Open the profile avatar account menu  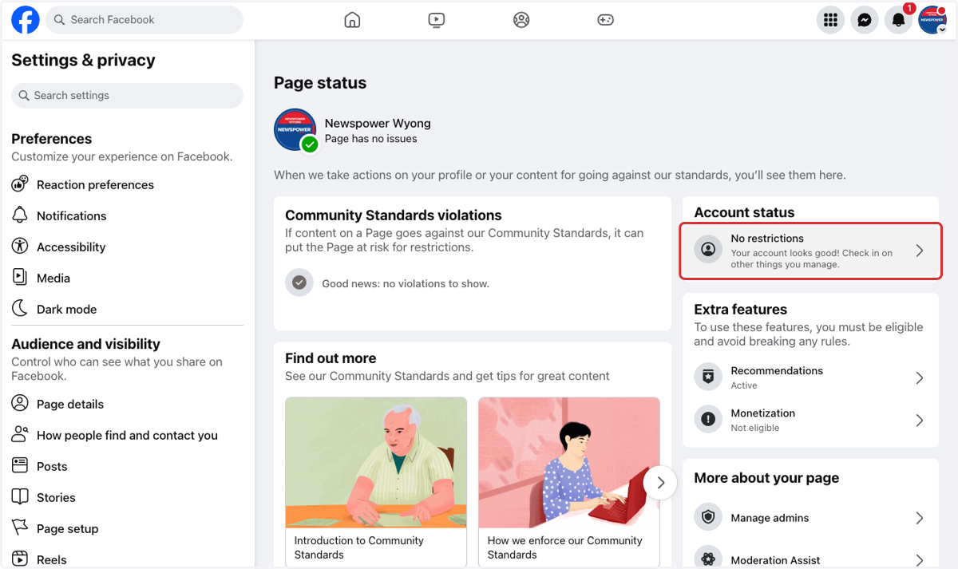click(932, 20)
